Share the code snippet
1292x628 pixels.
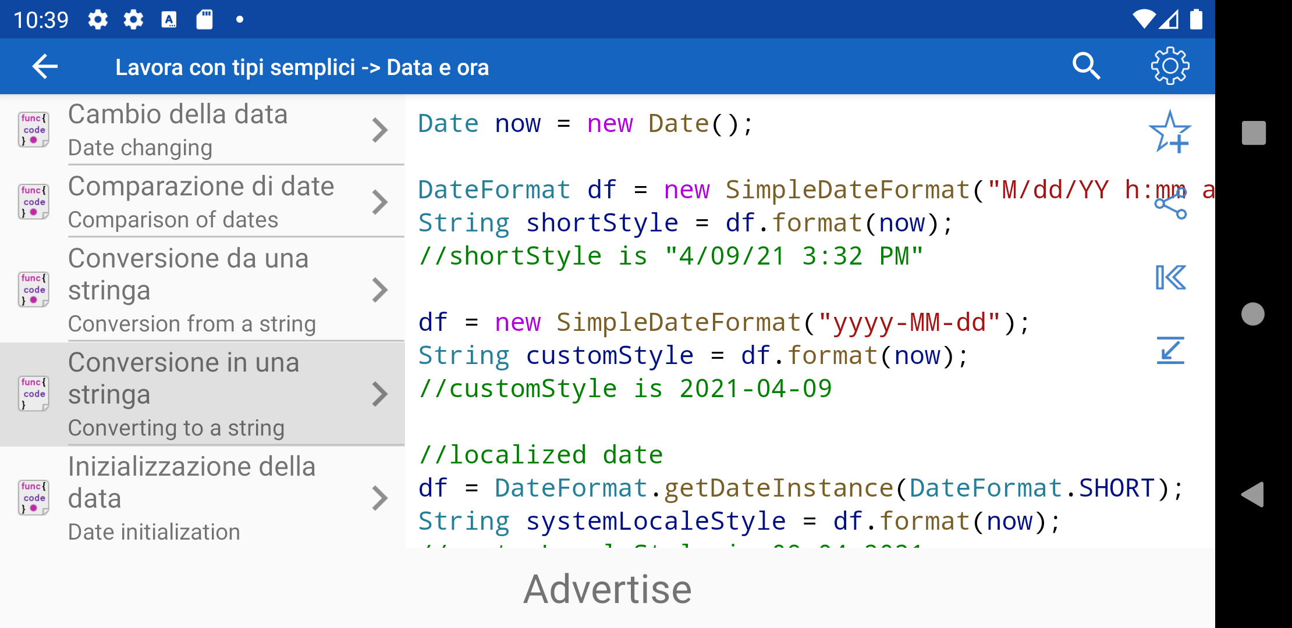tap(1170, 203)
